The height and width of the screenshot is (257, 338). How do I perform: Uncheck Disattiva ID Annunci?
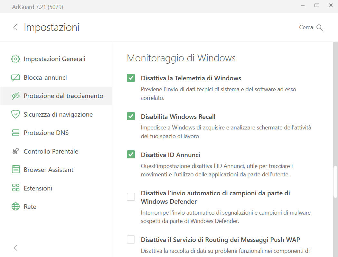(131, 155)
